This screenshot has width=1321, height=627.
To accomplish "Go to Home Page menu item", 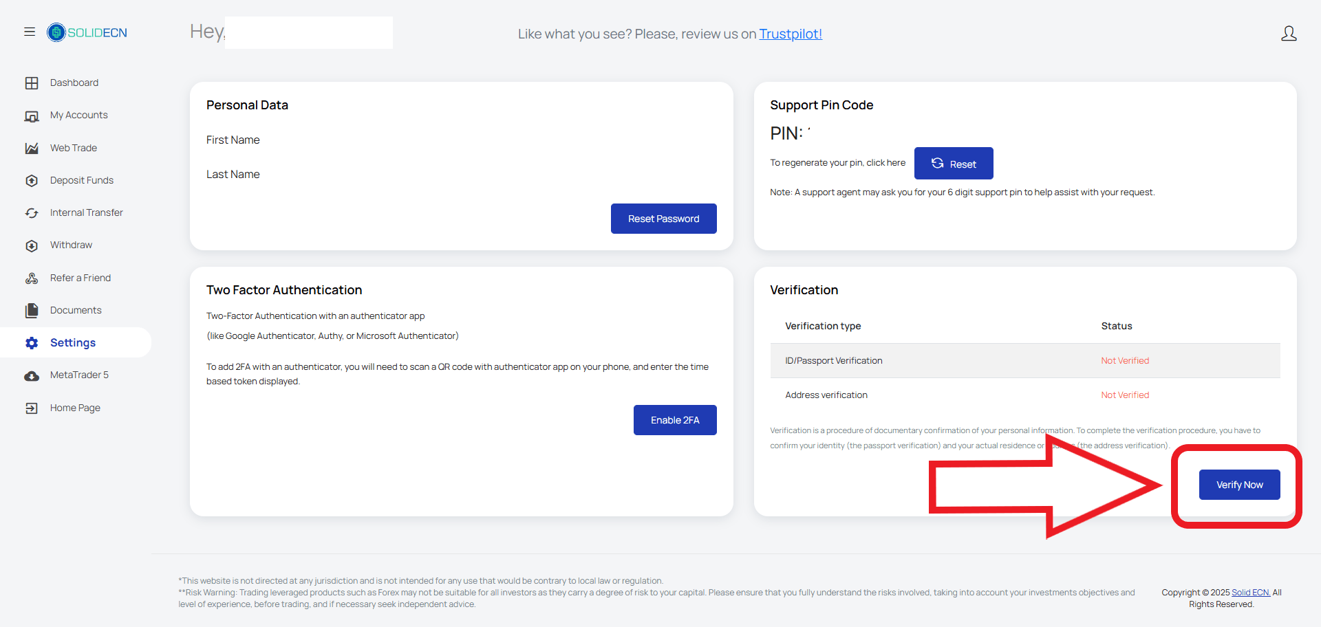I will 76,408.
